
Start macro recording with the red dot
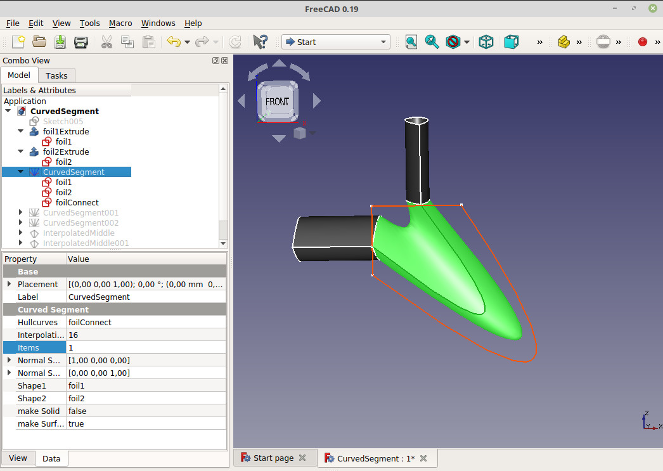click(x=642, y=42)
